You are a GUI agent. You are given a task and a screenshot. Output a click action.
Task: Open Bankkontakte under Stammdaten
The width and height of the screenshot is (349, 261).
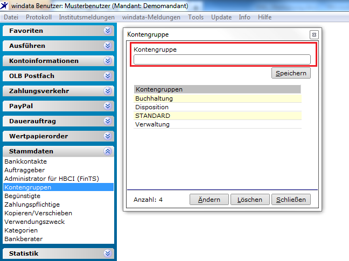[58, 161]
